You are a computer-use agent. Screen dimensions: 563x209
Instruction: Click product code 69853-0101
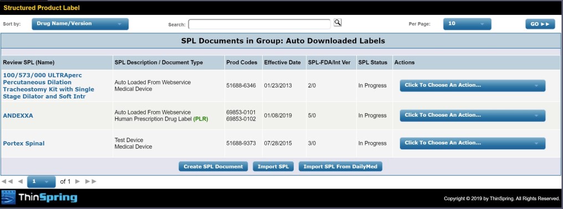pyautogui.click(x=241, y=112)
